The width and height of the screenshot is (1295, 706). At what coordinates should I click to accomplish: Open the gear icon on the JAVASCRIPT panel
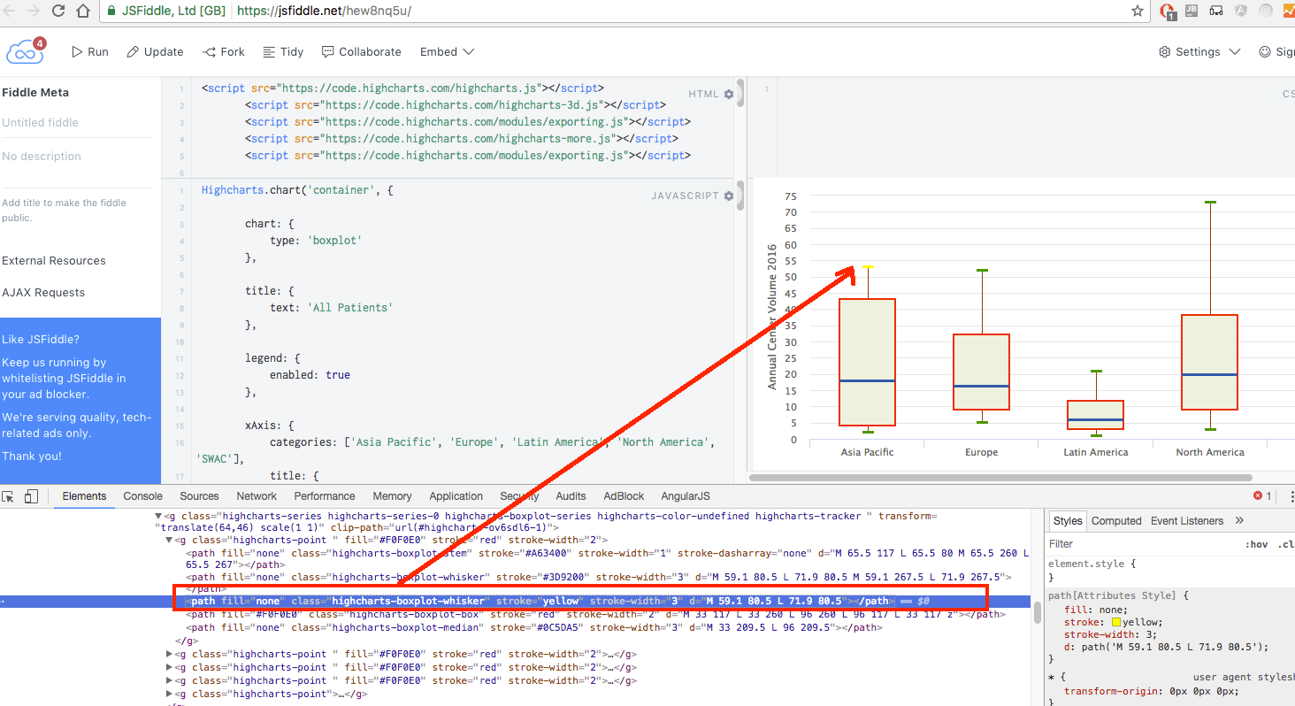point(727,196)
